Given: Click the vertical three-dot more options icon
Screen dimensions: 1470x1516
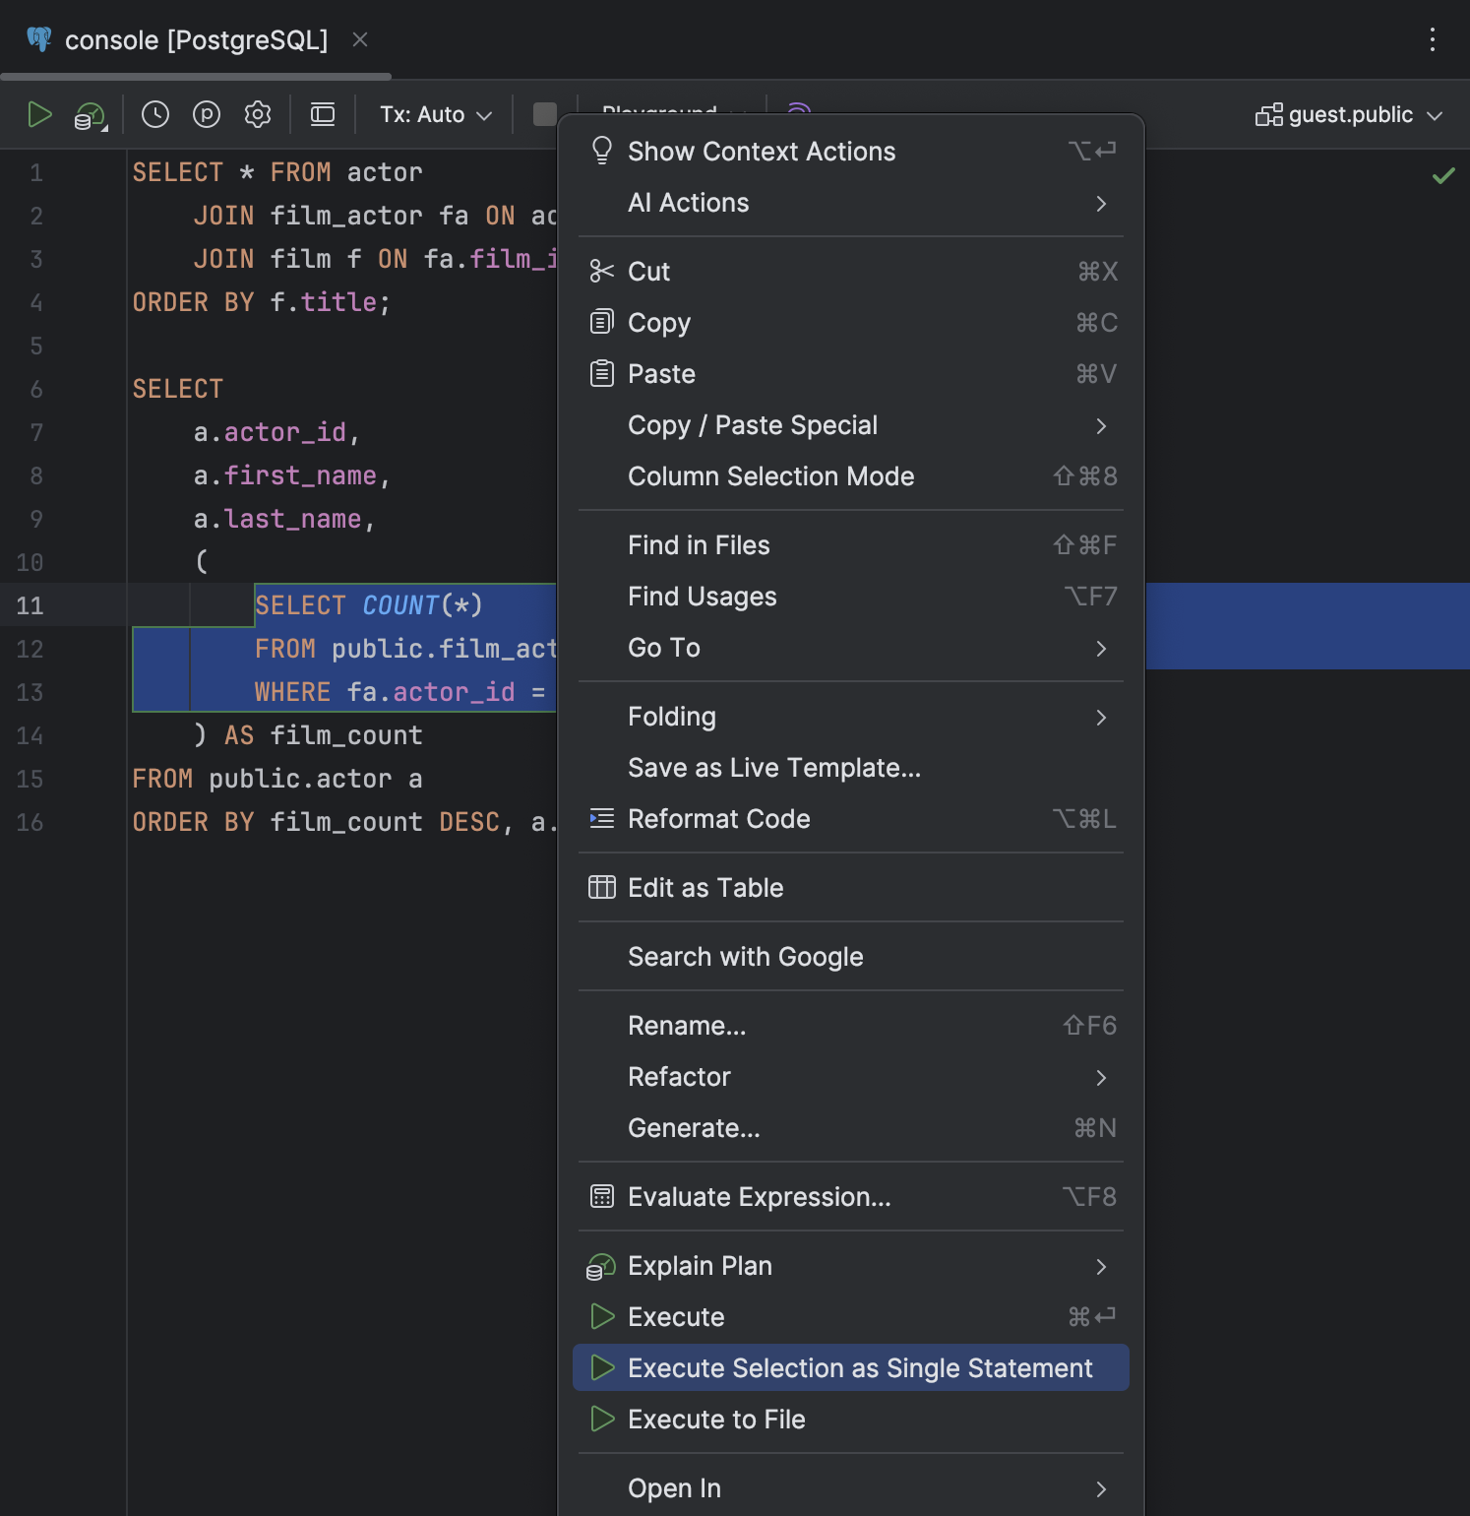Looking at the screenshot, I should pos(1432,39).
